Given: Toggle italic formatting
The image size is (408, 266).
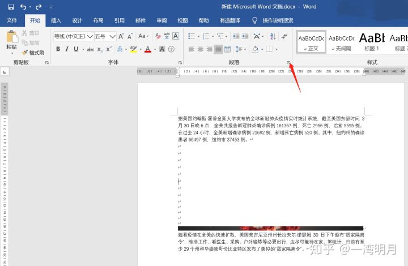Looking at the screenshot, I should pyautogui.click(x=67, y=49).
